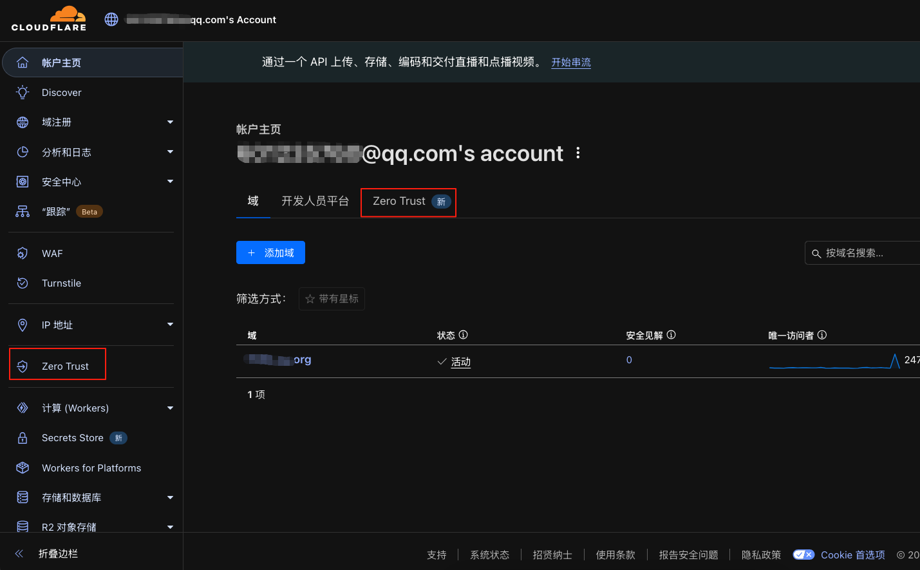
Task: Switch to the 开发人员平台 tab
Action: tap(315, 201)
